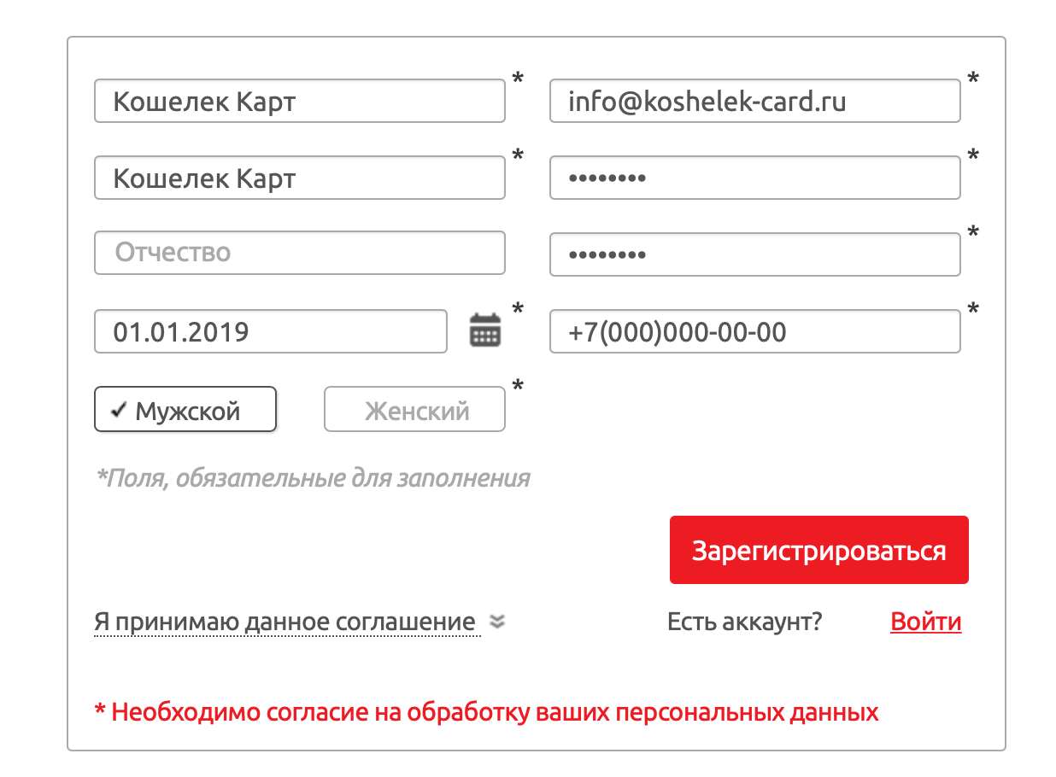This screenshot has height=777, width=1056.
Task: Click the checkmark inside Мужской option
Action: (119, 411)
